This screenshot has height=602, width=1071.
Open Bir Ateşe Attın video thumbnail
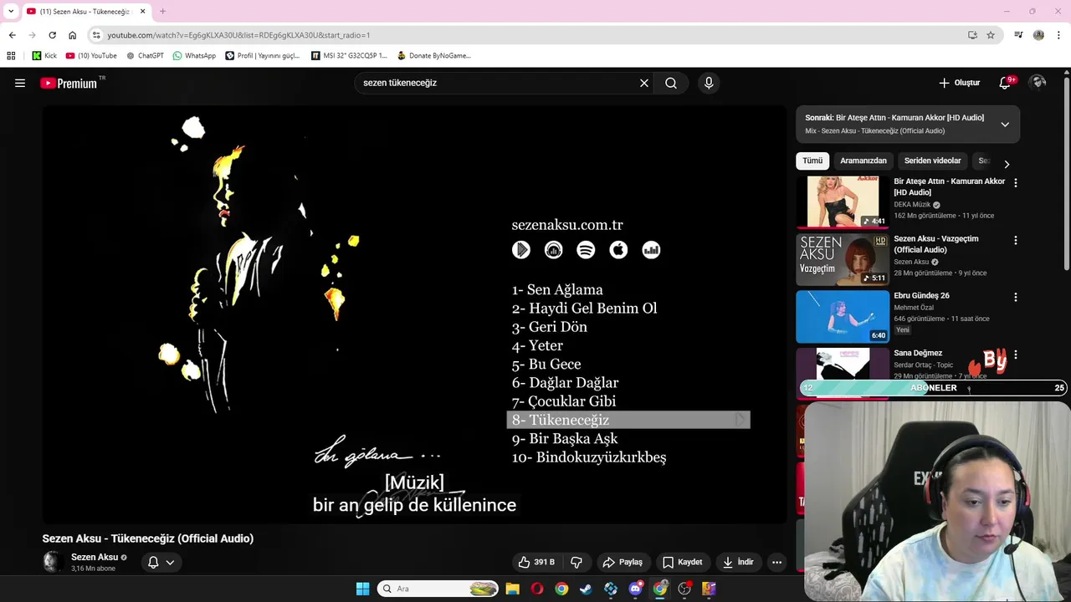(x=843, y=202)
